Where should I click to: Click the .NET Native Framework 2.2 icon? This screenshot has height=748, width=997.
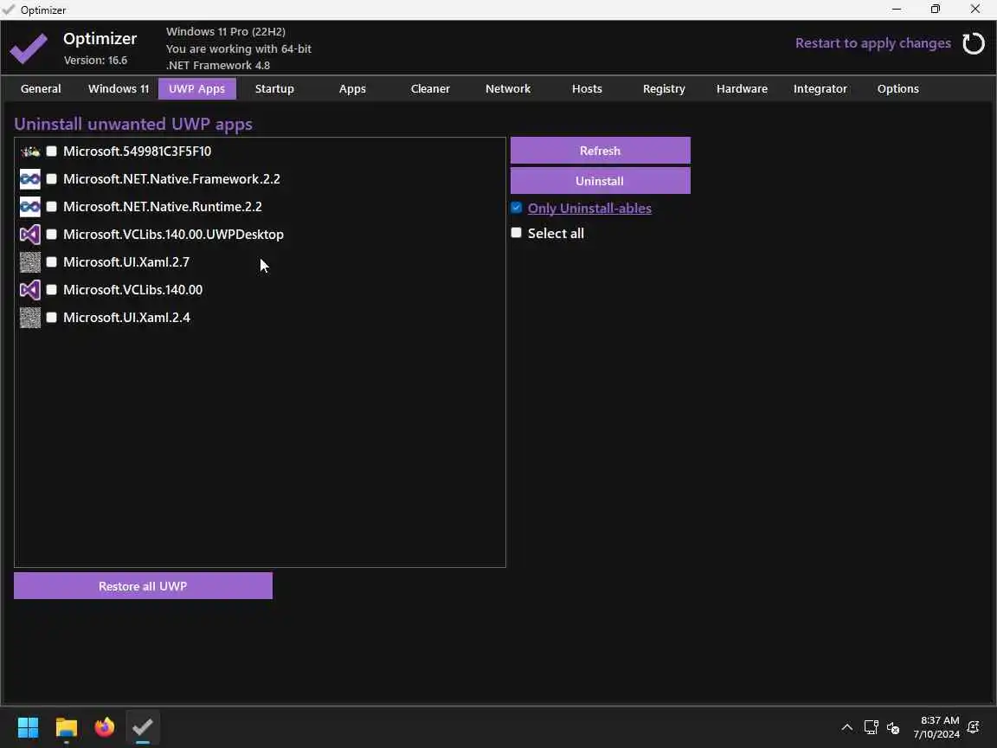(30, 179)
